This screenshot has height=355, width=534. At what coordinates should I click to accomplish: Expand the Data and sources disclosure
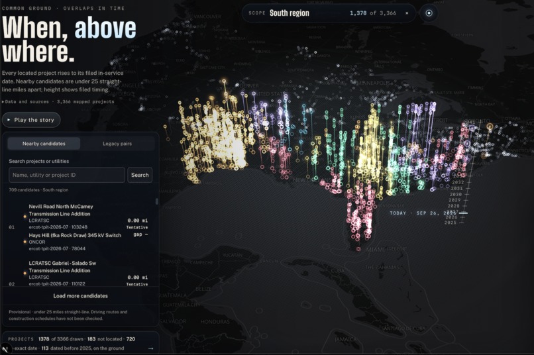point(58,101)
